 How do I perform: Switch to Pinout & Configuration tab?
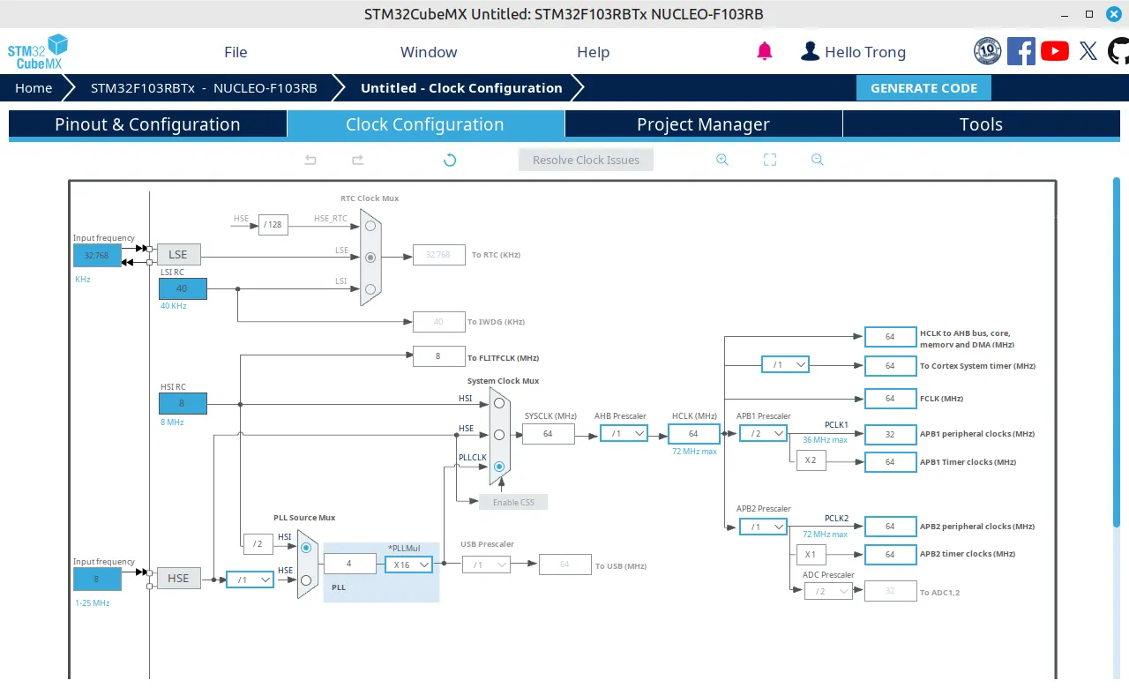[147, 124]
